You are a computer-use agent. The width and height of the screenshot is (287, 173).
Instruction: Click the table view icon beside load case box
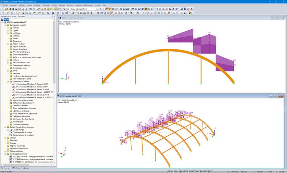pyautogui.click(x=59, y=9)
